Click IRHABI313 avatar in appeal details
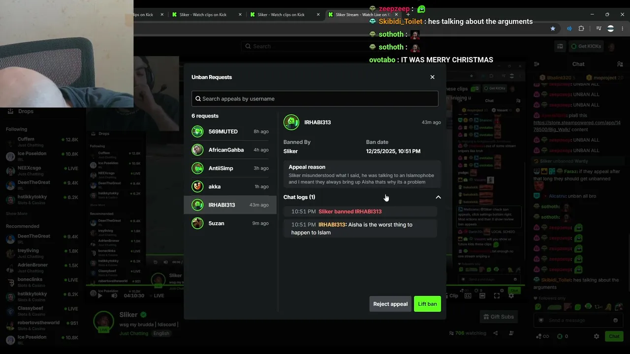 tap(291, 122)
